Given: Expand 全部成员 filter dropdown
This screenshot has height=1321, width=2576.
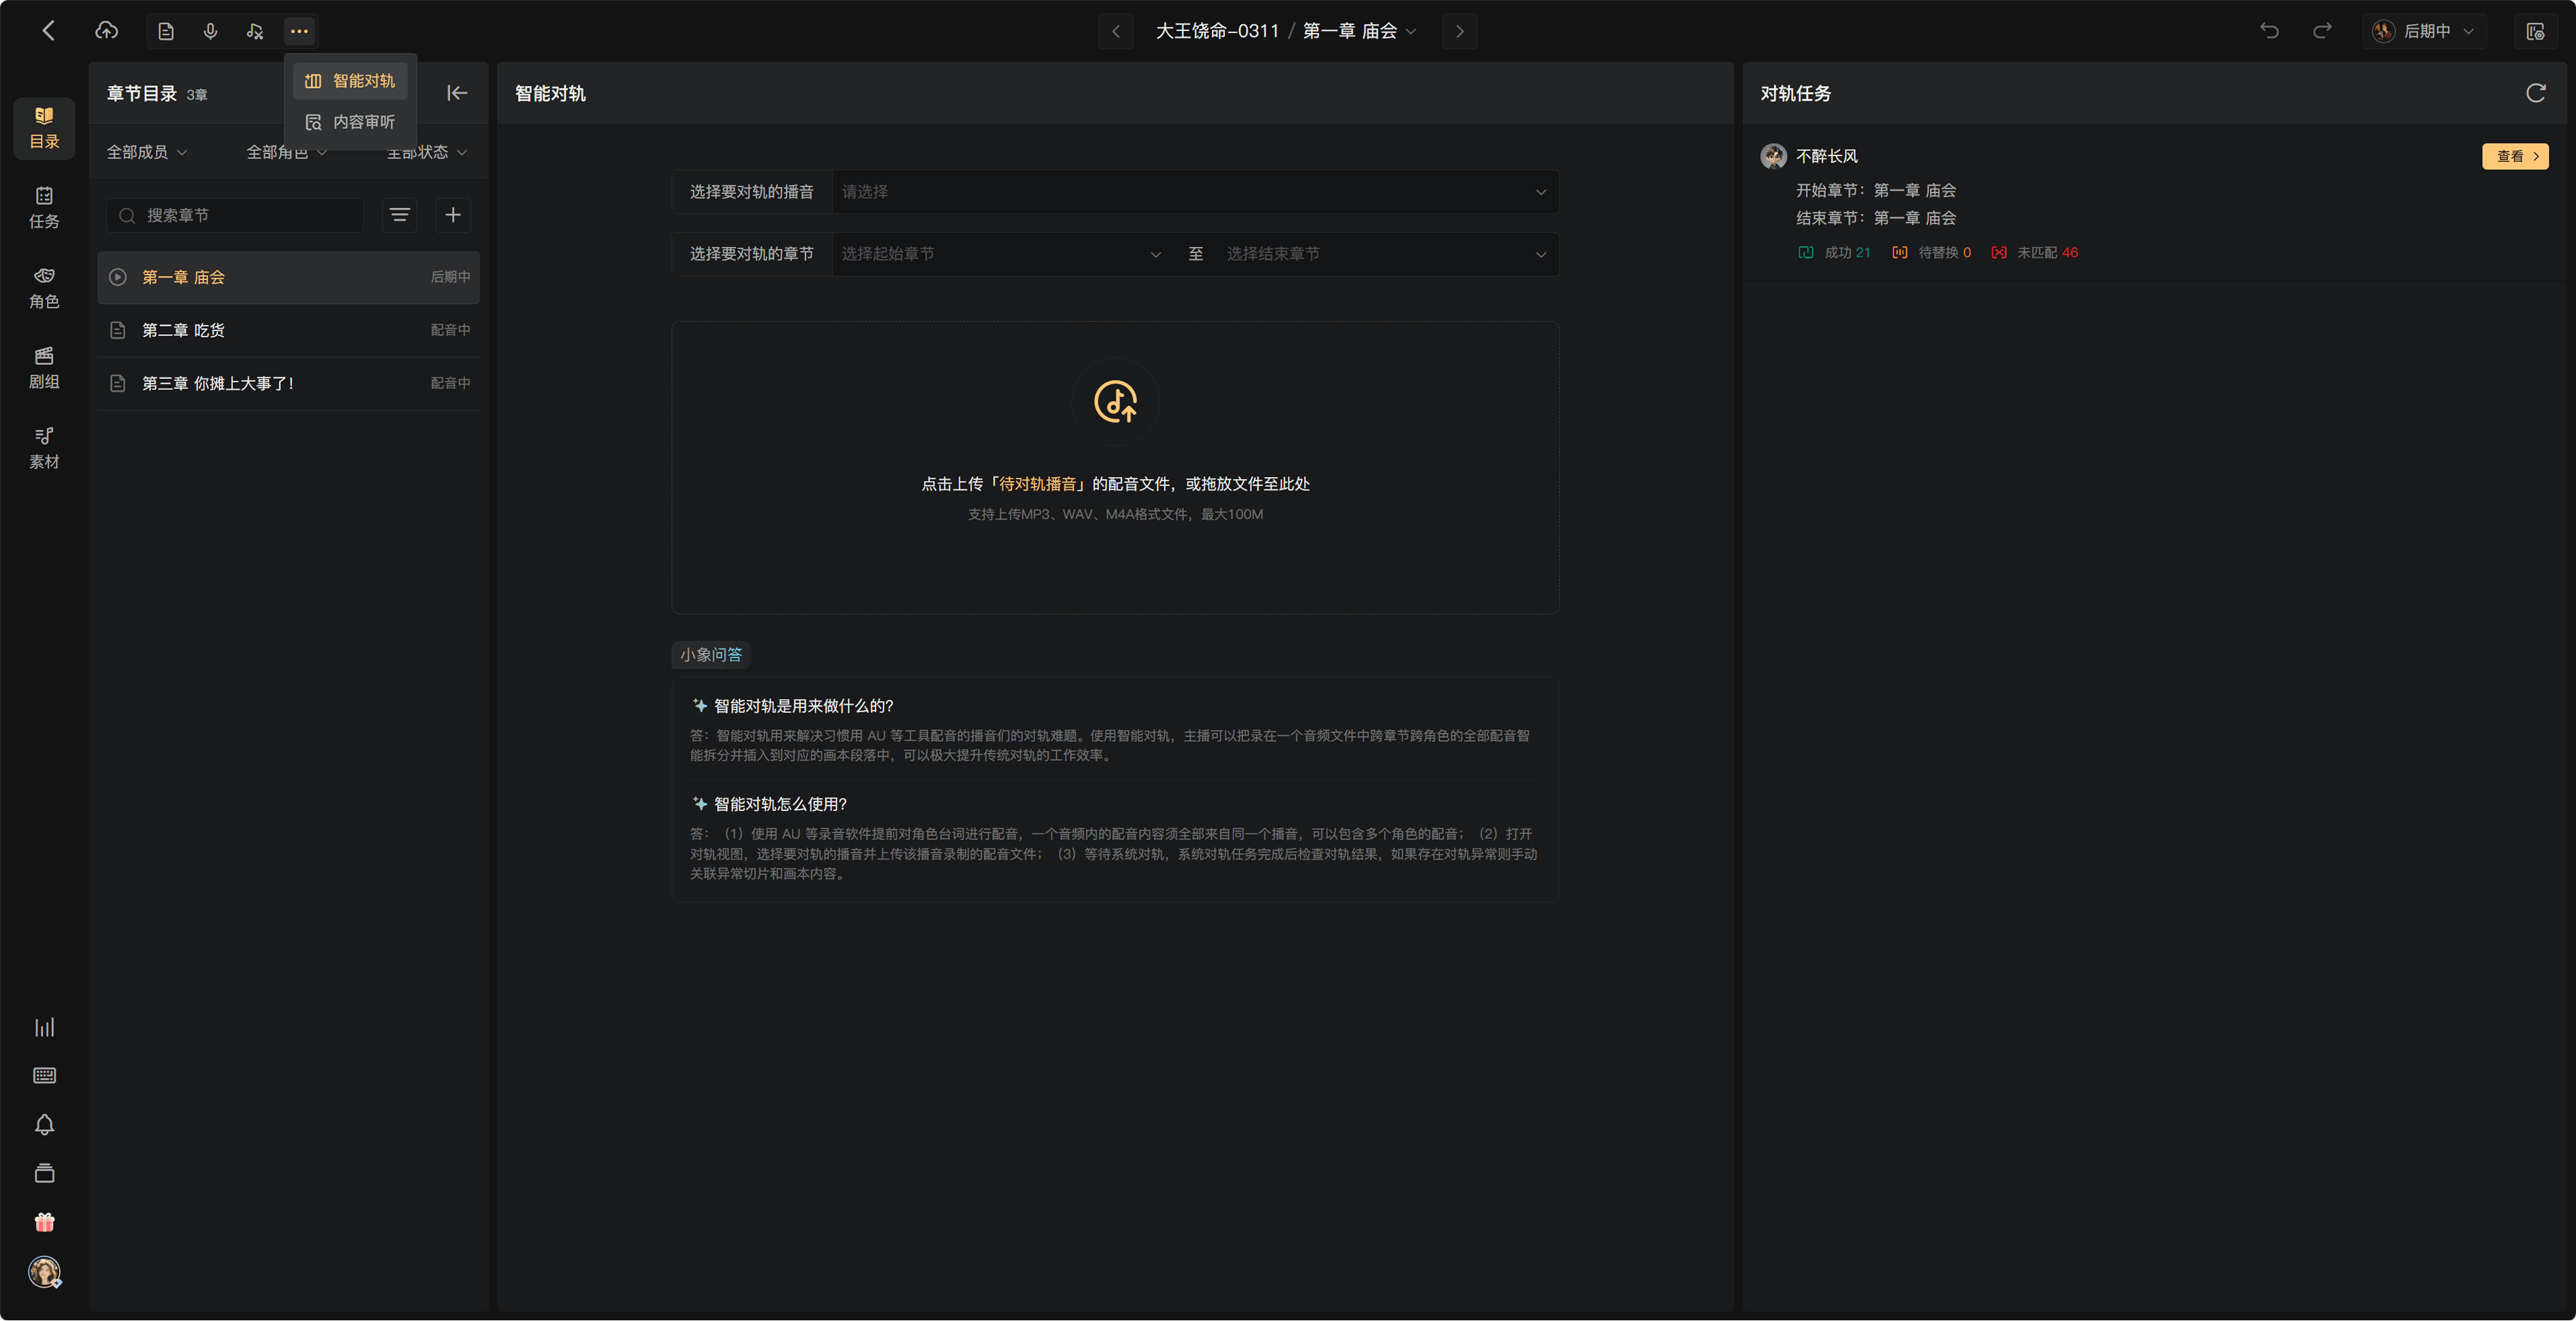Looking at the screenshot, I should pyautogui.click(x=147, y=152).
